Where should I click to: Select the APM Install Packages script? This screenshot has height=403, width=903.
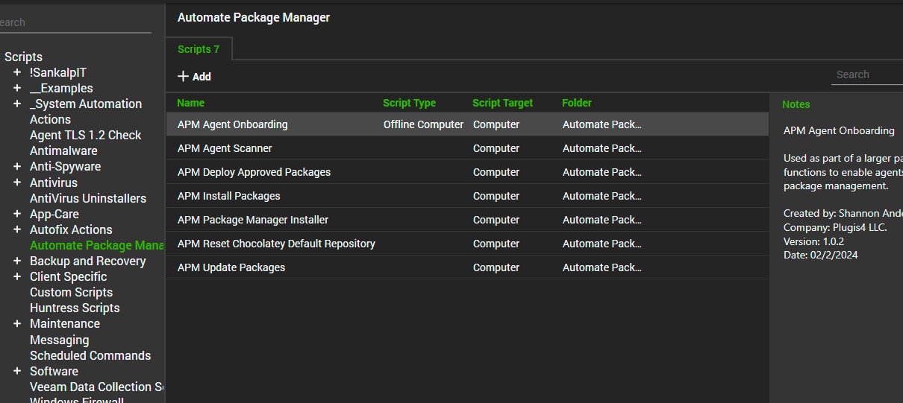467,196
